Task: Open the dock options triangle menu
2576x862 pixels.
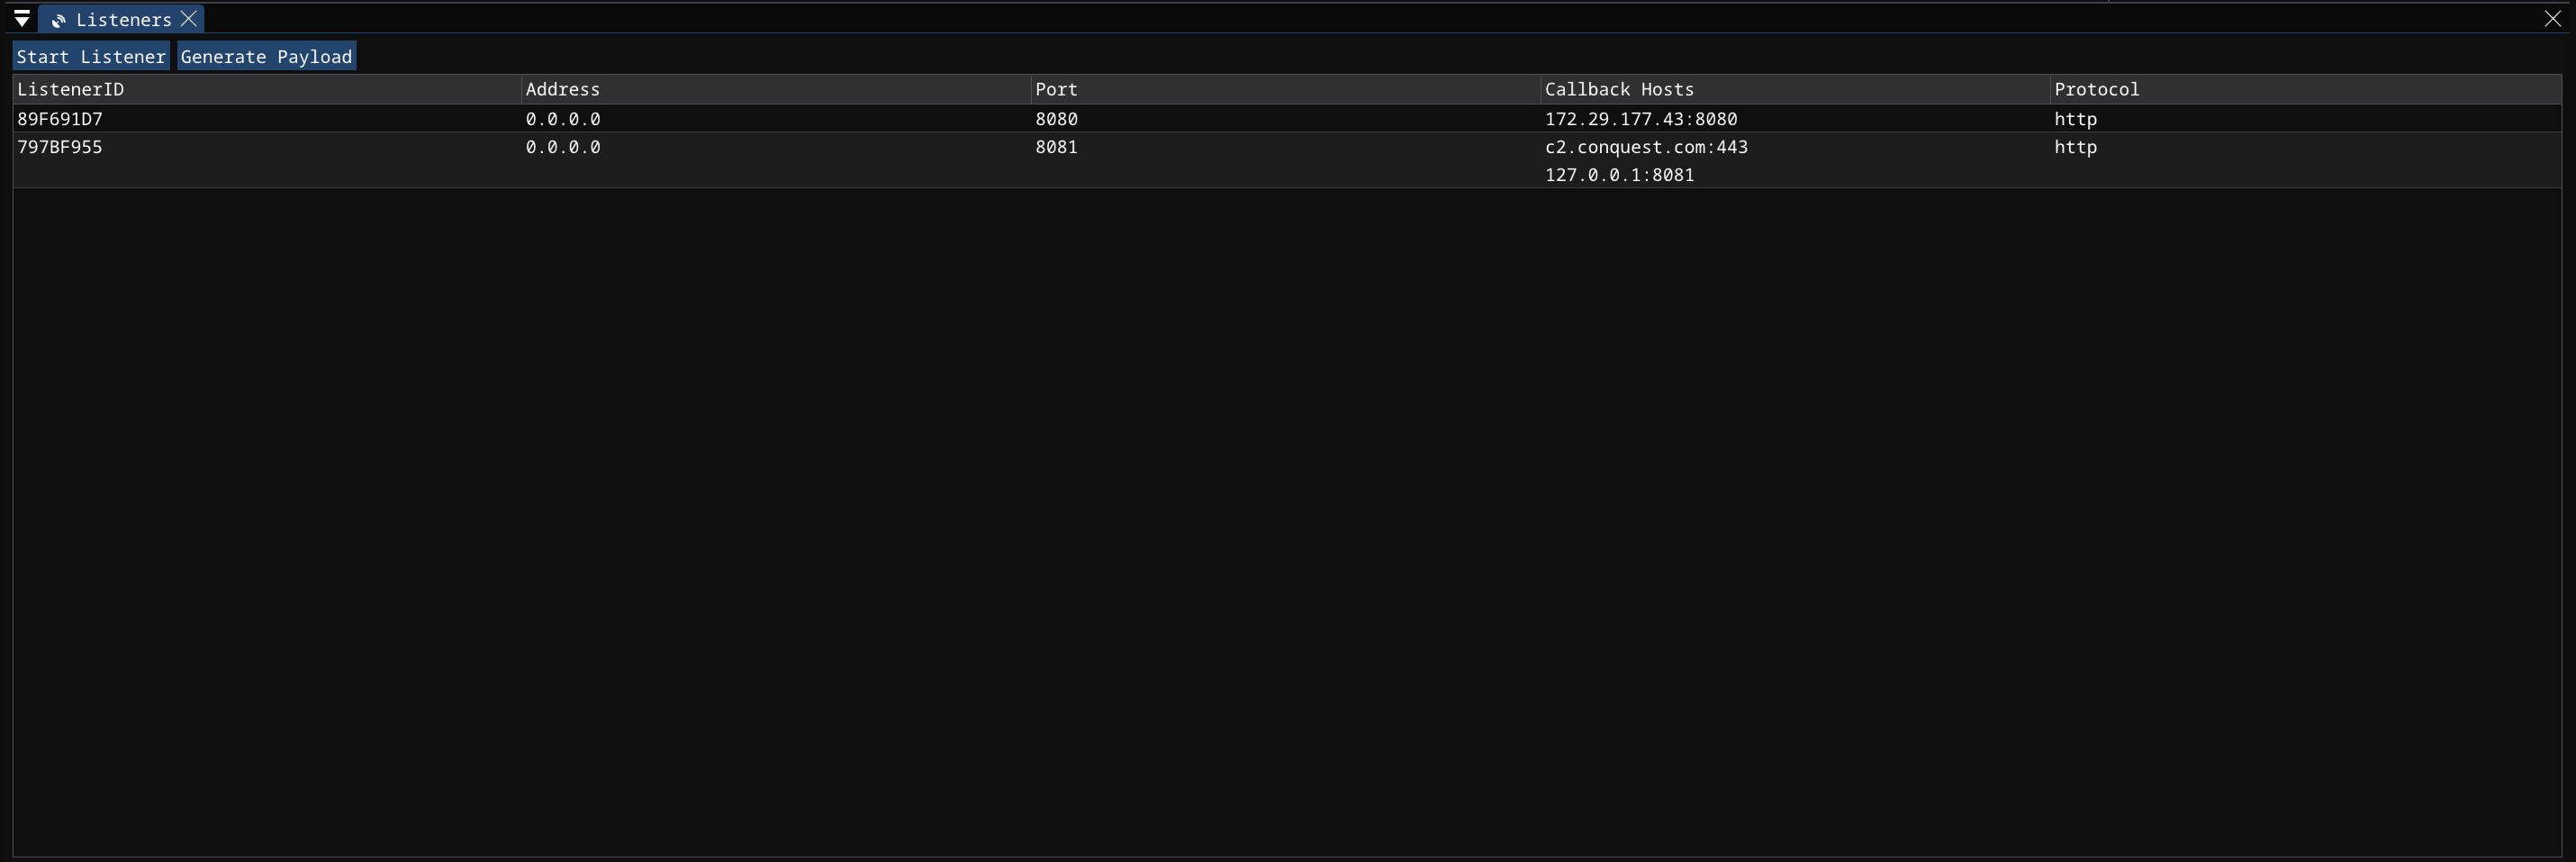Action: [x=21, y=19]
